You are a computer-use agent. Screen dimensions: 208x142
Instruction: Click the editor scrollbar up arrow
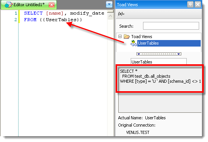(x=110, y=16)
